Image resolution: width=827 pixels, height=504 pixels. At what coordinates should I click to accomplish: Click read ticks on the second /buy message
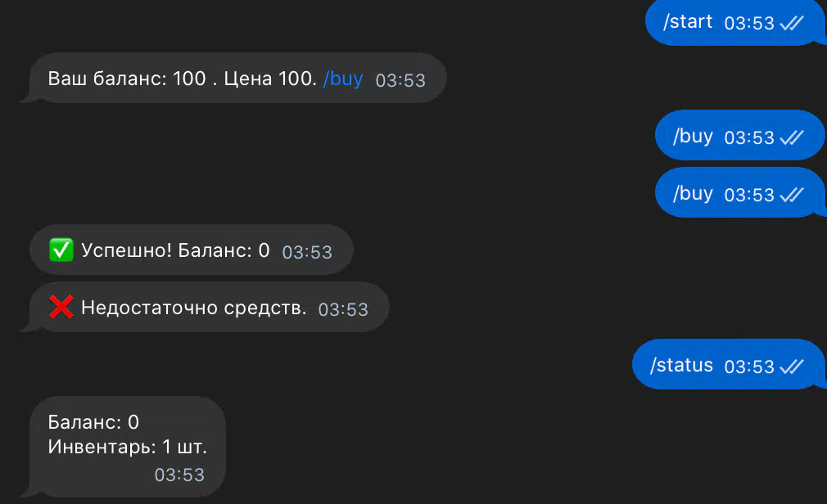pos(792,195)
